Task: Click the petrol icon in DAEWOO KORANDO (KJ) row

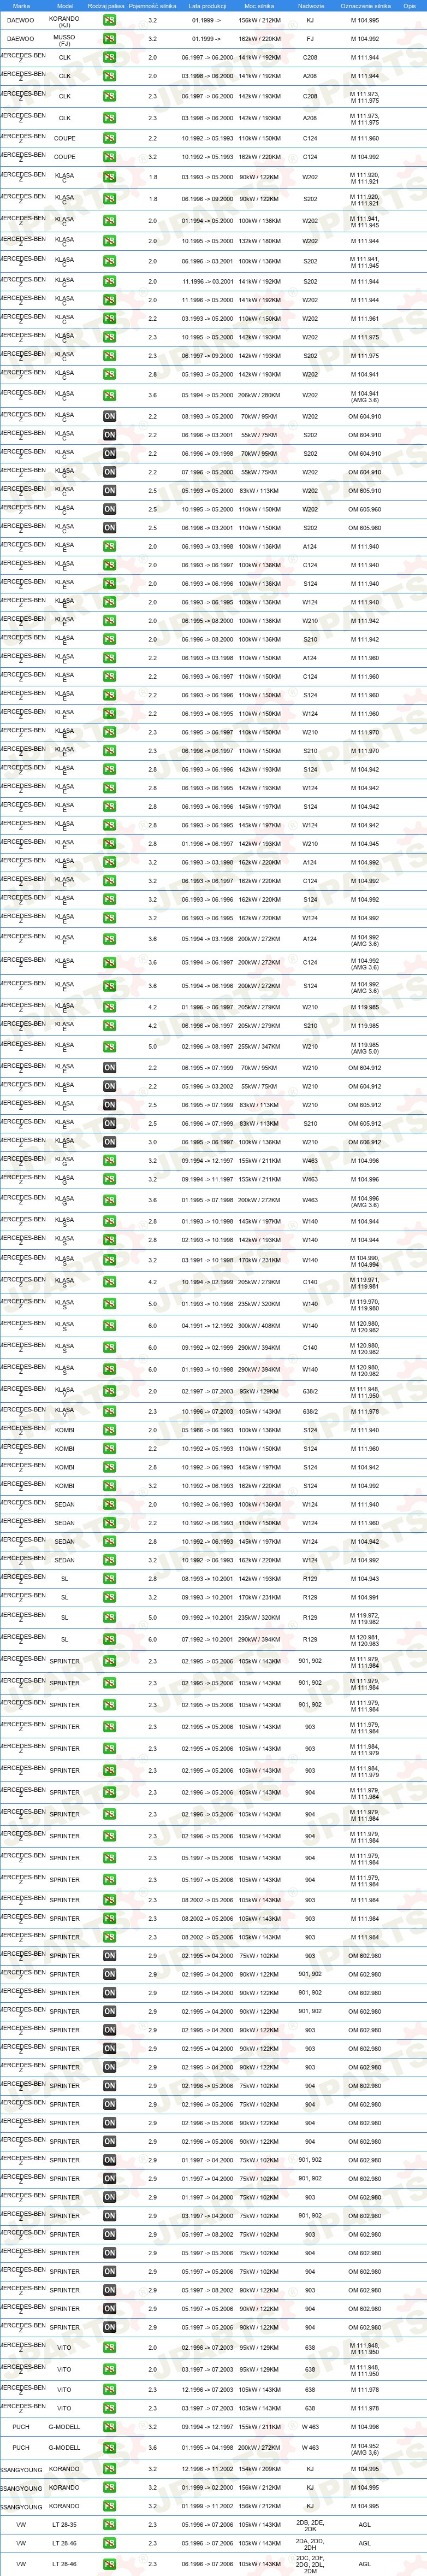Action: tap(109, 20)
